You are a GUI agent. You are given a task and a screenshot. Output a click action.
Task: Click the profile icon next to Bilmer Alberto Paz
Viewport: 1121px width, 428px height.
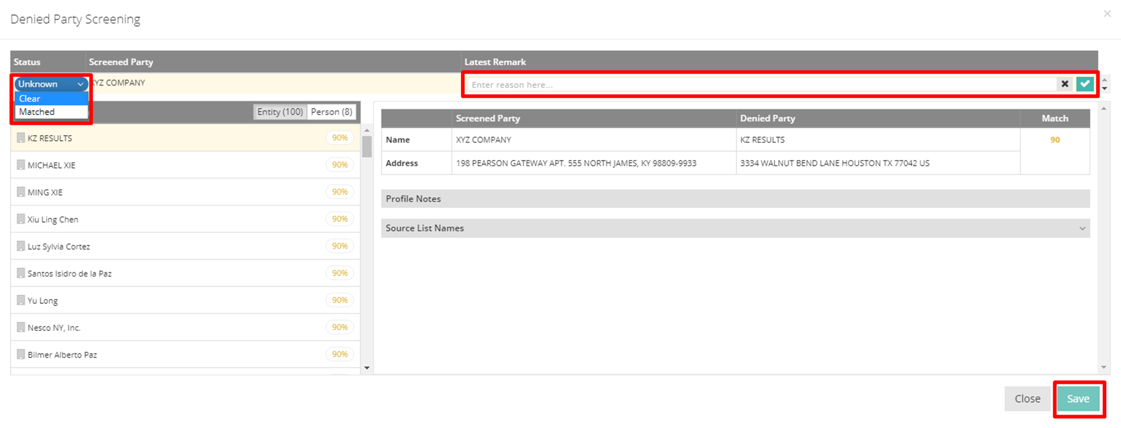[x=21, y=354]
